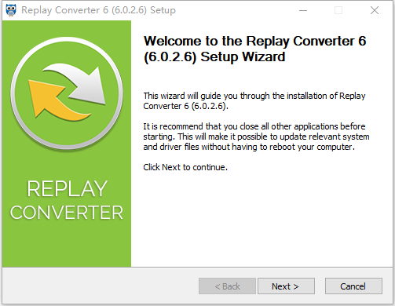Click the 'Click Next to continue.' text
Image resolution: width=395 pixels, height=306 pixels.
click(x=185, y=167)
